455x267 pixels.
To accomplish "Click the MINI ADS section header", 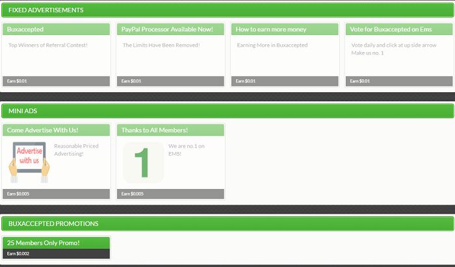I will tap(227, 111).
